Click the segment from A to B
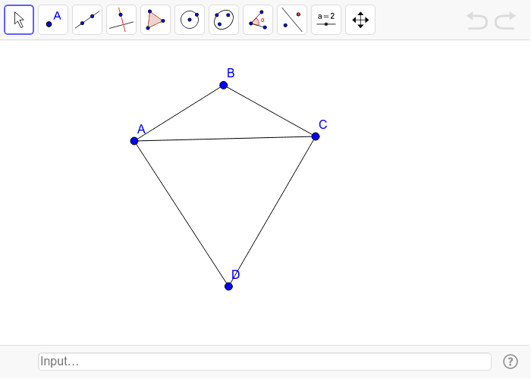Screen dimensions: 531x379 click(179, 113)
